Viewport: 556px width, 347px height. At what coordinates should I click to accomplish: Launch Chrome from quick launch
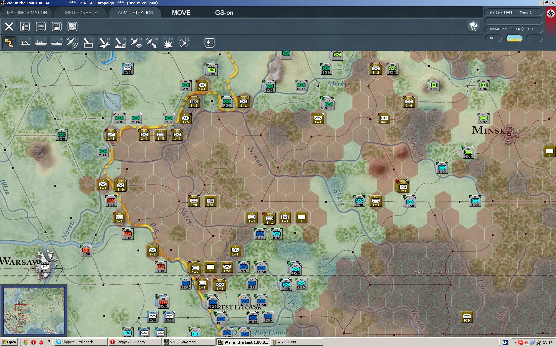25,342
